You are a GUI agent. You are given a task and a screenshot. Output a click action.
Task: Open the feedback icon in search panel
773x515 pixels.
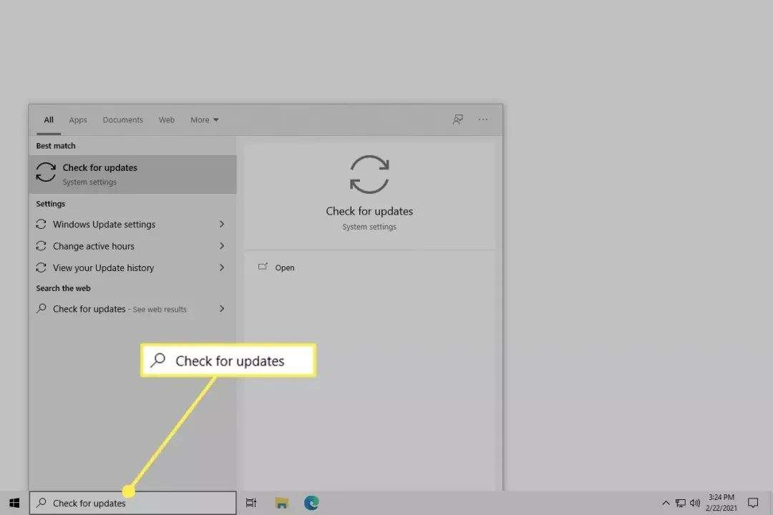[x=458, y=119]
